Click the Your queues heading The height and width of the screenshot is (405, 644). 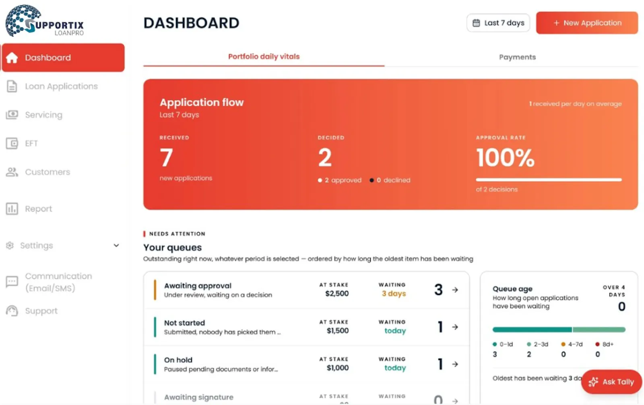point(172,247)
